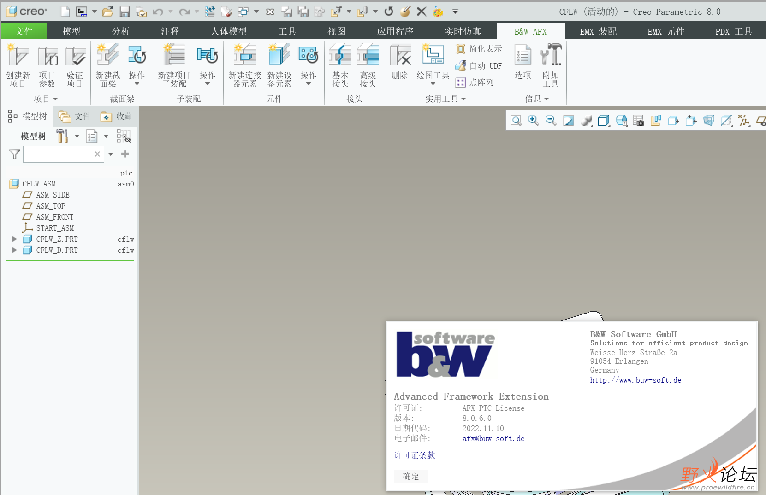The height and width of the screenshot is (495, 766).
Task: Zoom out using the view toolbar magnifier
Action: tap(551, 121)
